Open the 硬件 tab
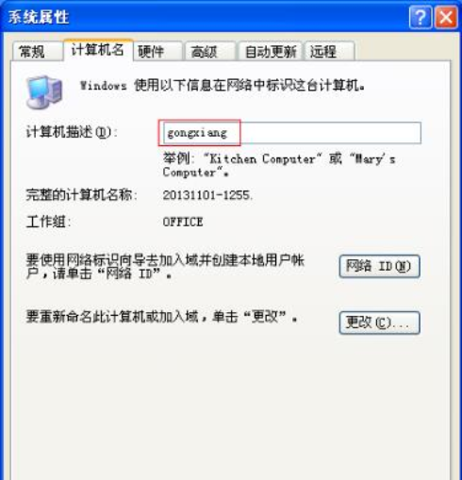Image resolution: width=462 pixels, height=480 pixels. [x=157, y=51]
